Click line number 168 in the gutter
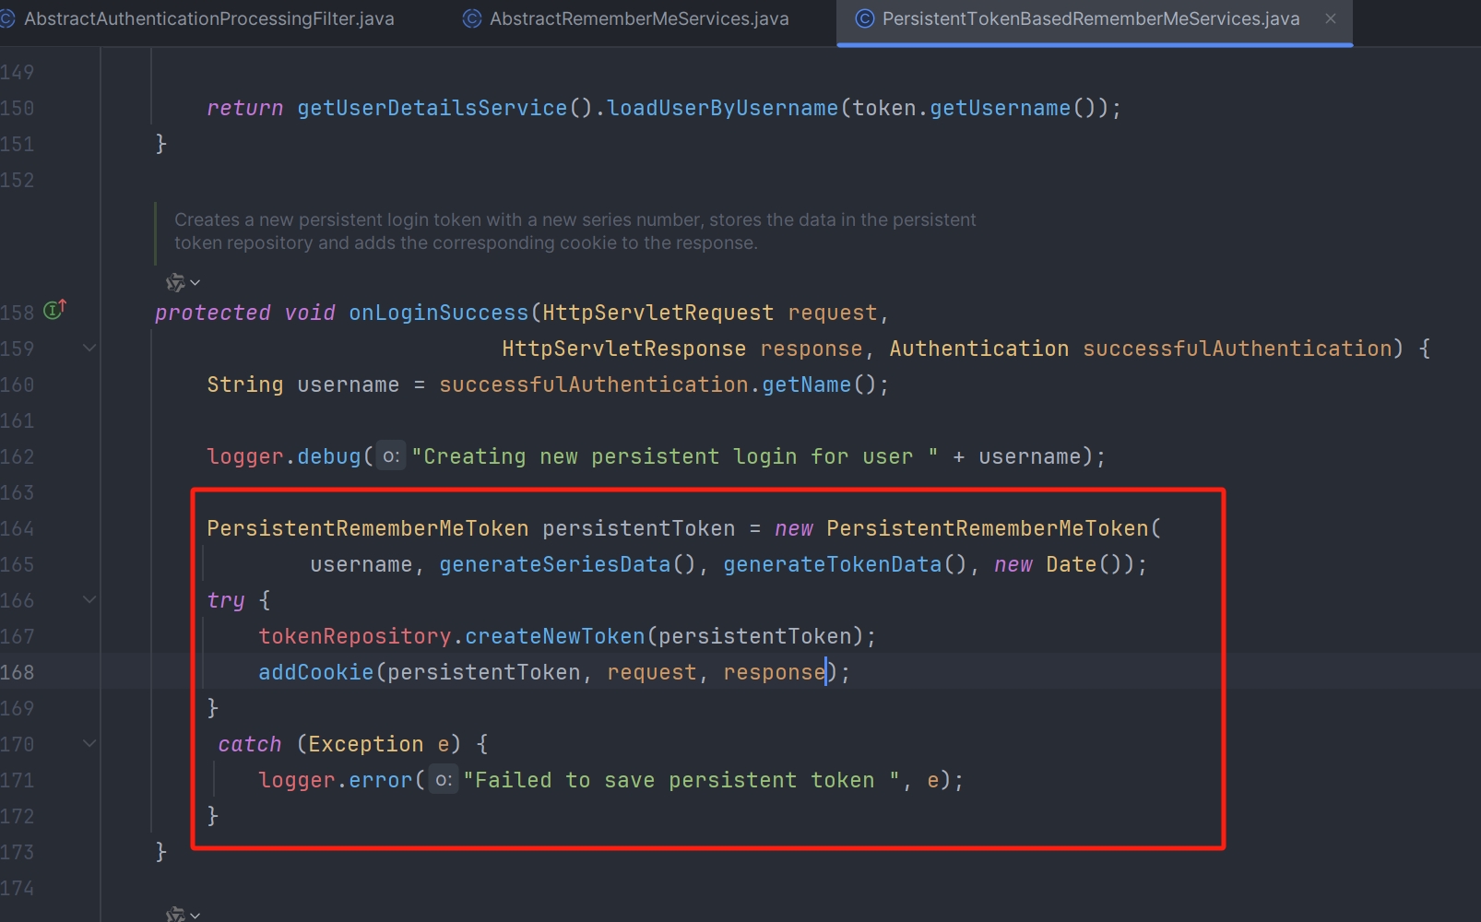 (17, 672)
